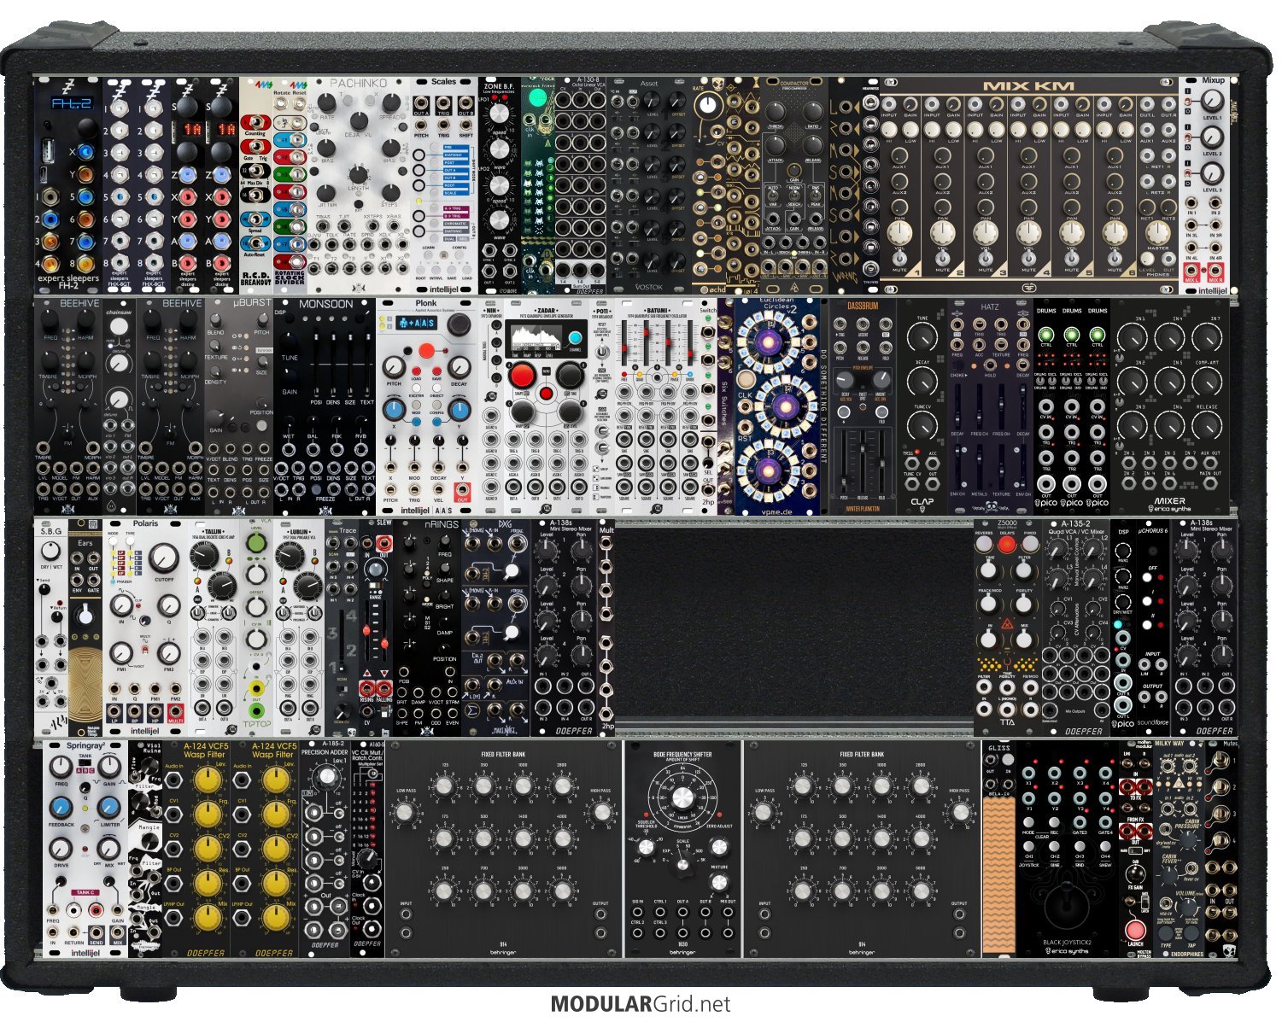Click the MIX KM channel 1 PAN knob

[x=899, y=231]
